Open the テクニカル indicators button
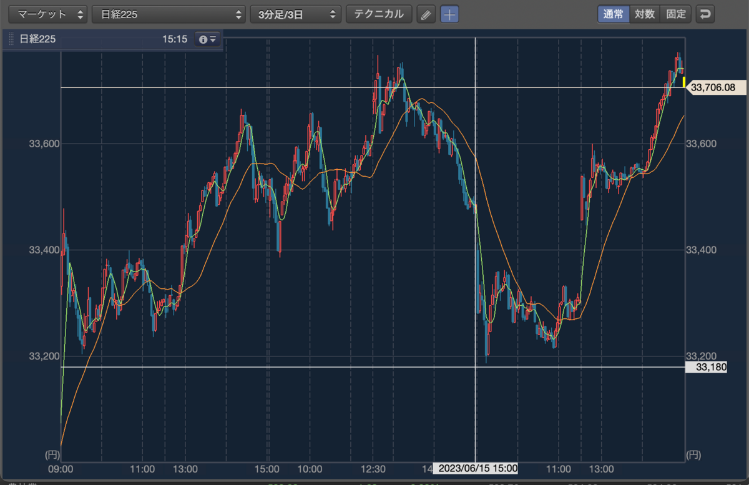The width and height of the screenshot is (749, 485). (379, 14)
